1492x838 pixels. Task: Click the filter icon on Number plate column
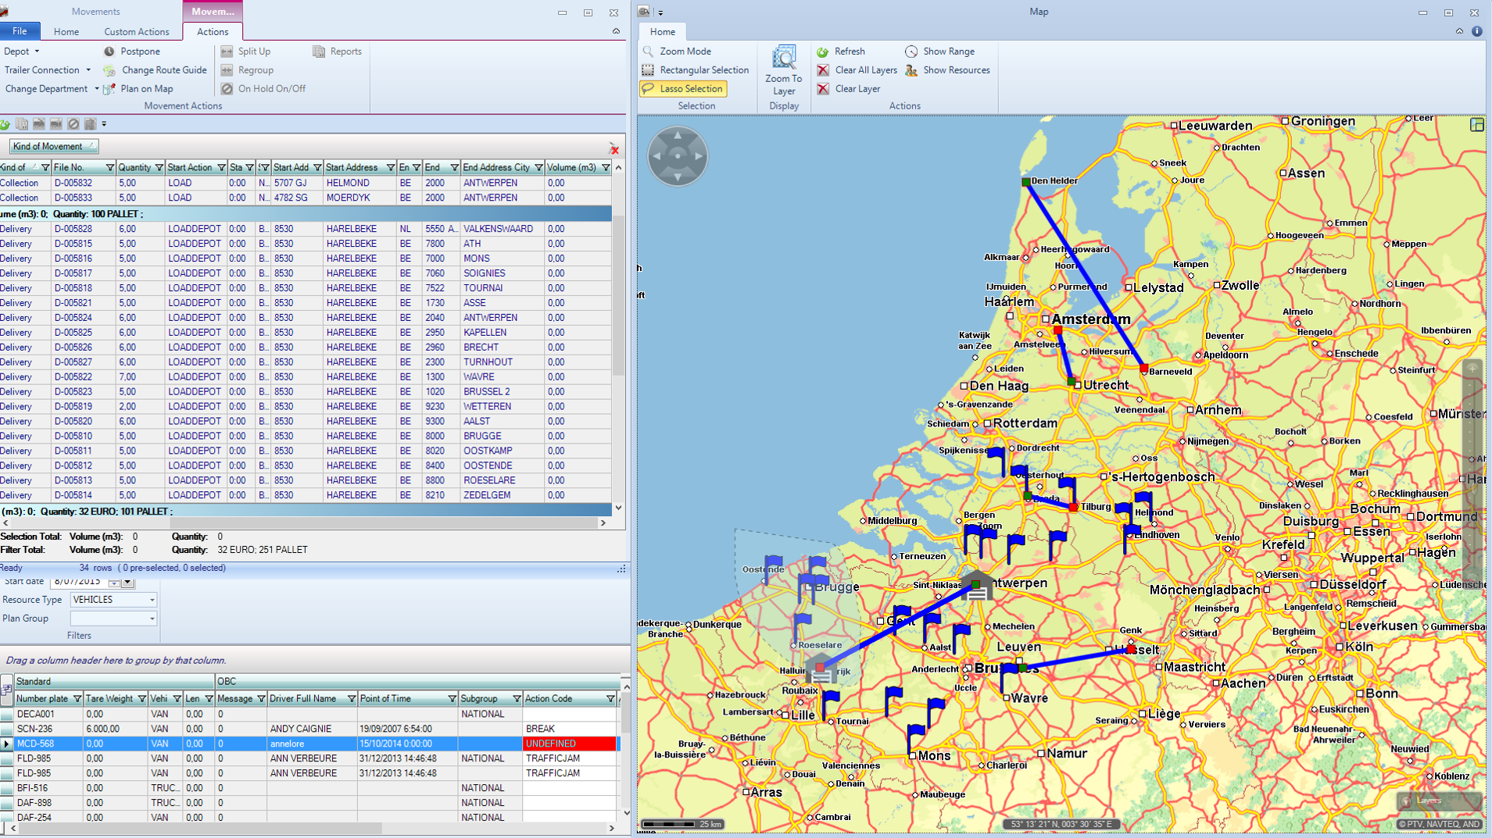[x=78, y=698]
